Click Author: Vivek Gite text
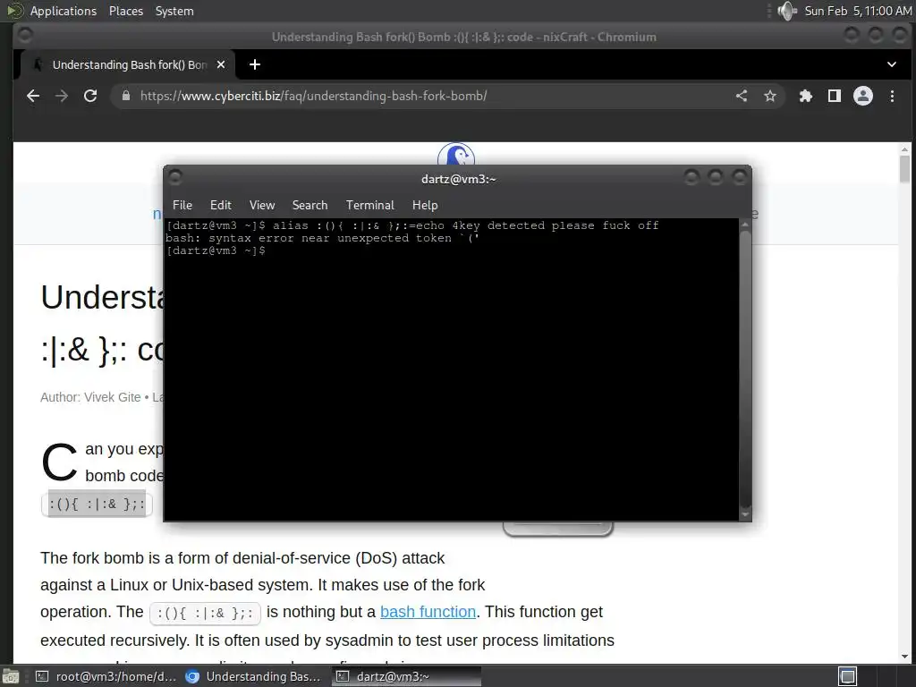The height and width of the screenshot is (687, 916). tap(90, 397)
